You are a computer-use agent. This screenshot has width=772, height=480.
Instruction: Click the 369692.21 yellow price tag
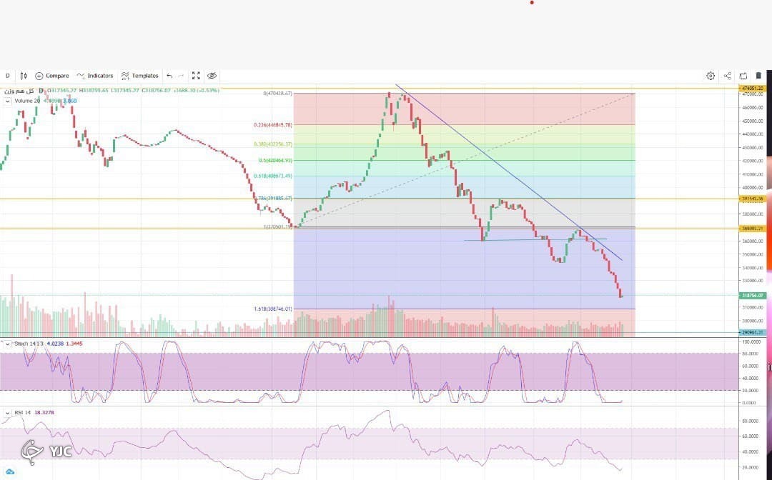click(752, 229)
